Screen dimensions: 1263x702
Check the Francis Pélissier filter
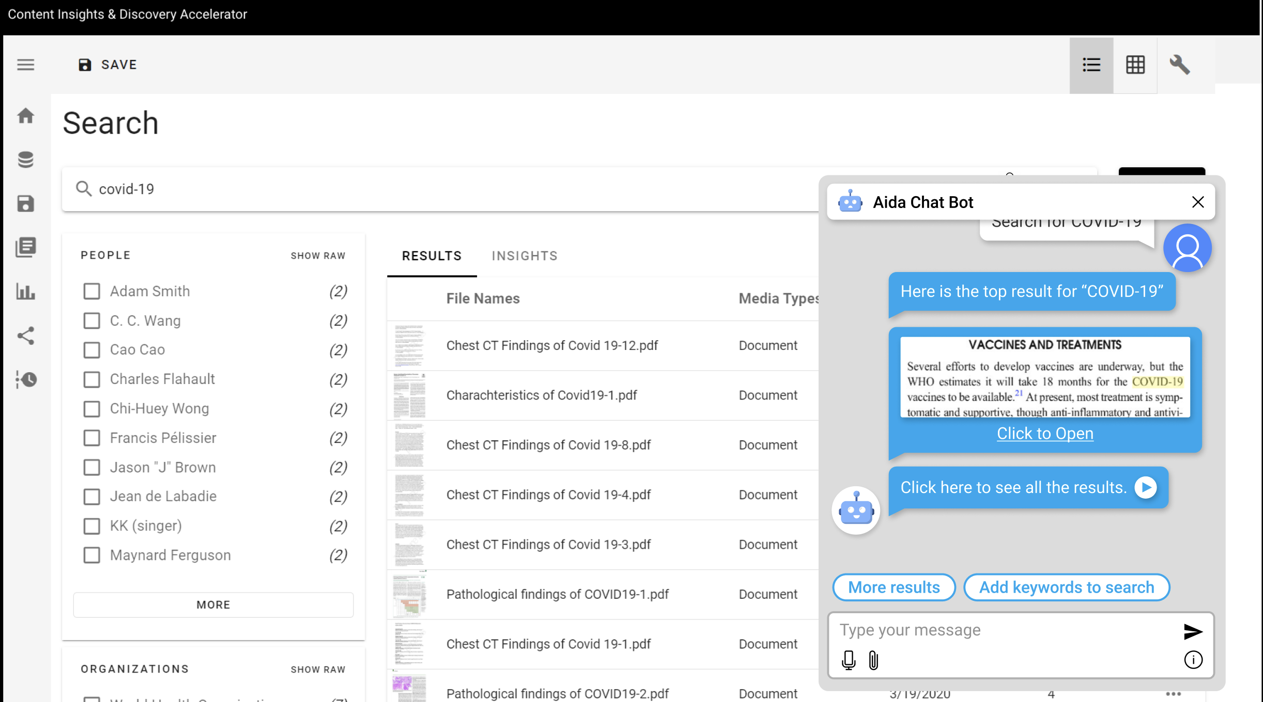(x=91, y=438)
